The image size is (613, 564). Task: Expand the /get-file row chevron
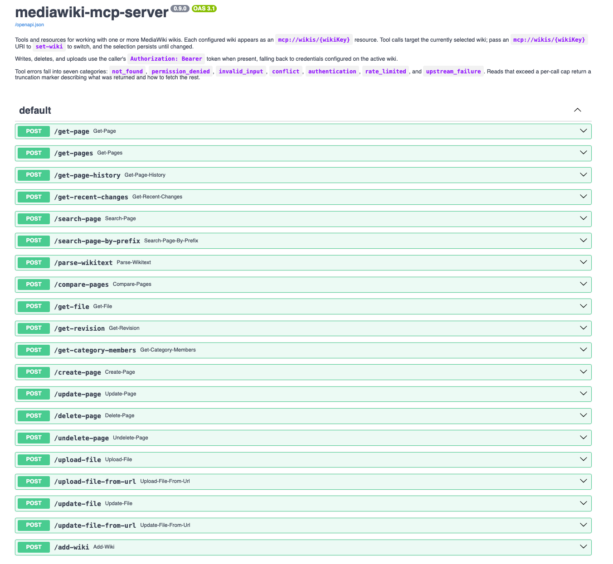[x=584, y=306]
